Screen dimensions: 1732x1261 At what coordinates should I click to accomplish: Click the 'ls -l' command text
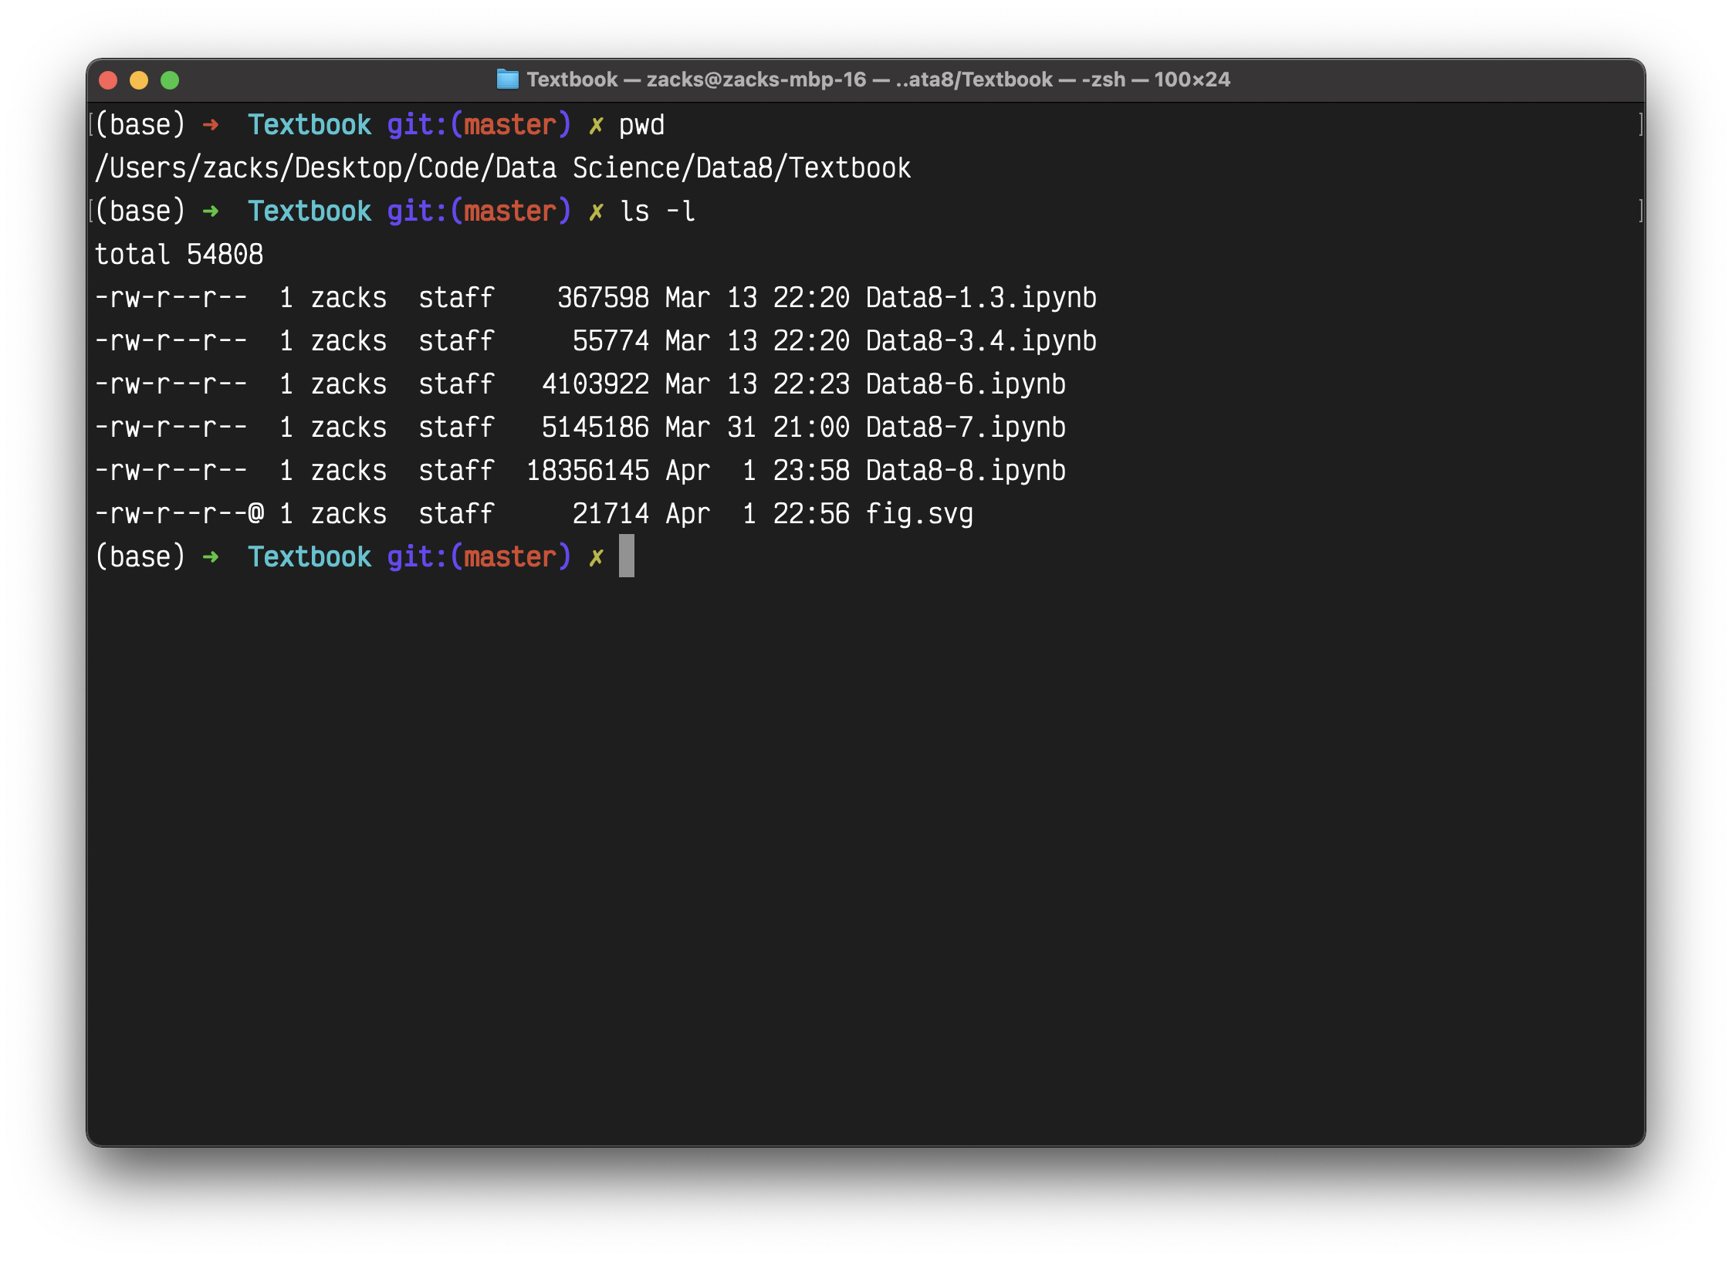tap(658, 211)
